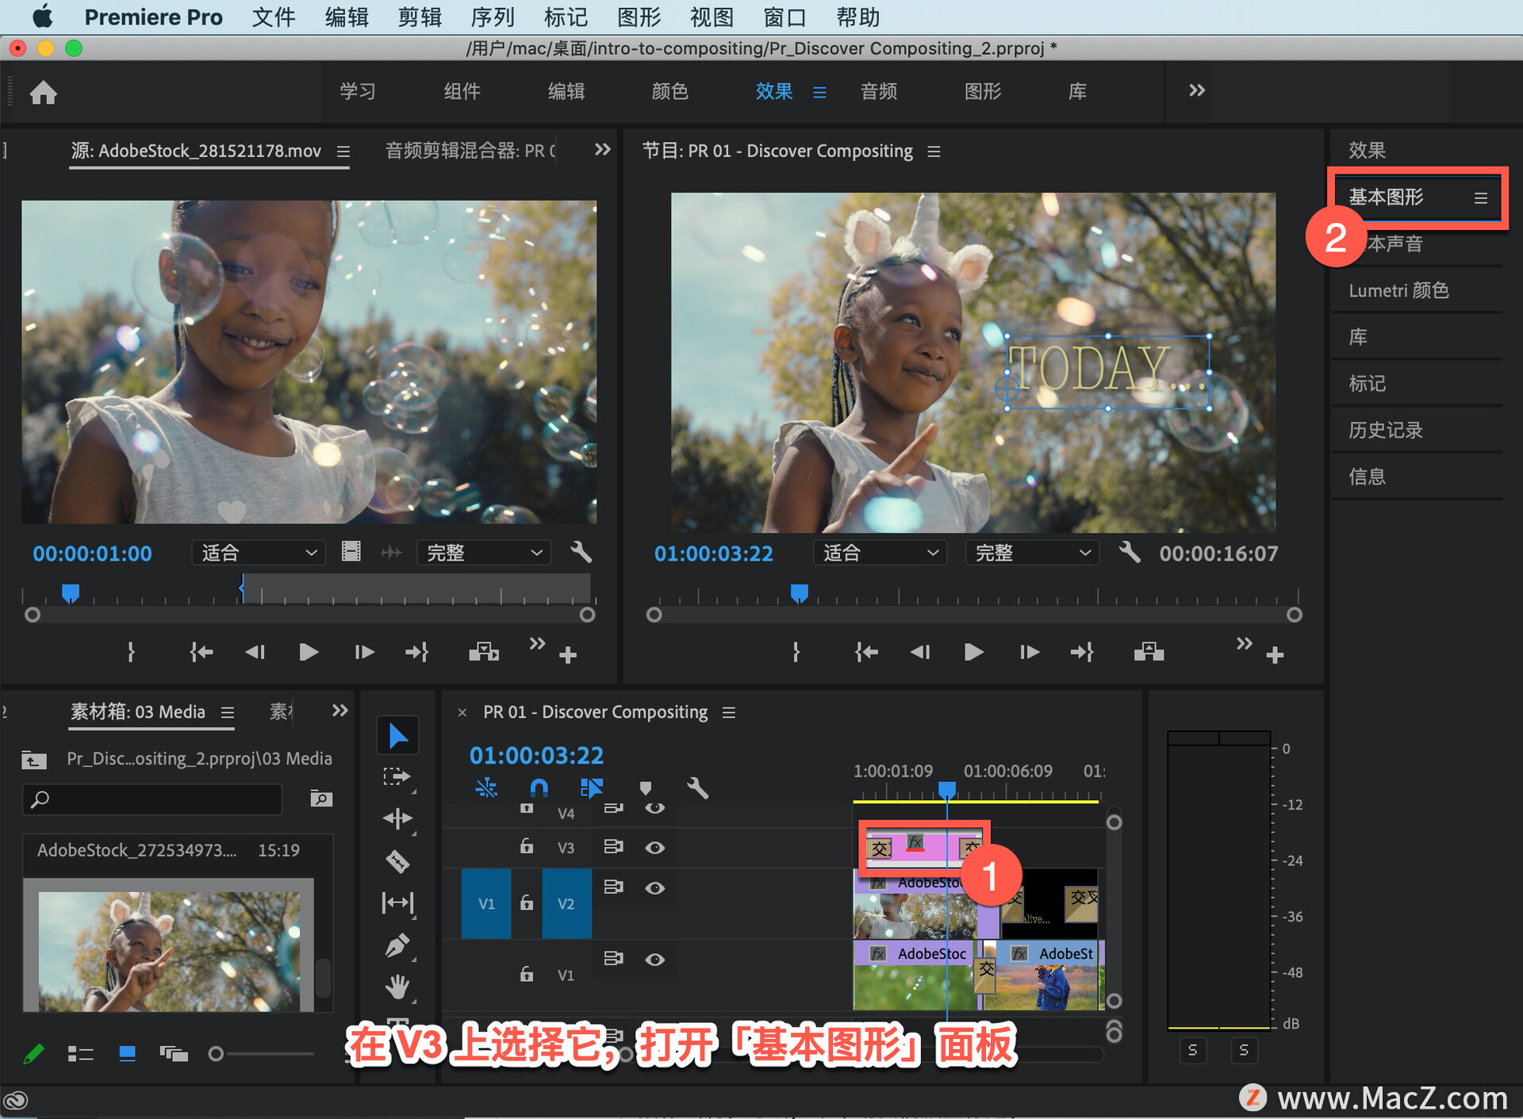The width and height of the screenshot is (1523, 1119).
Task: Click the Insert button in Source monitor
Action: (x=484, y=652)
